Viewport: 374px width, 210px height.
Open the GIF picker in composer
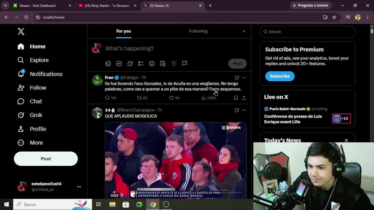[x=119, y=64]
